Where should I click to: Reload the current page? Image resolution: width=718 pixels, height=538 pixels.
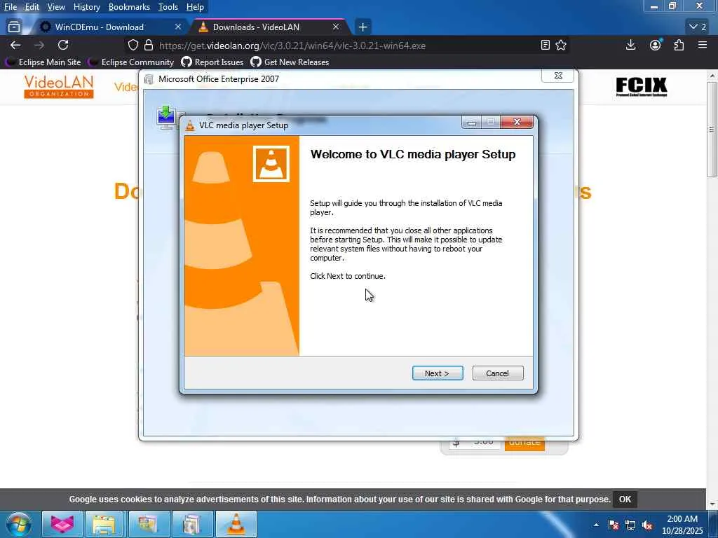click(63, 45)
